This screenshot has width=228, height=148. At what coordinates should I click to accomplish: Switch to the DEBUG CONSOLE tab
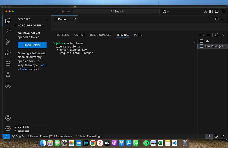coord(100,35)
